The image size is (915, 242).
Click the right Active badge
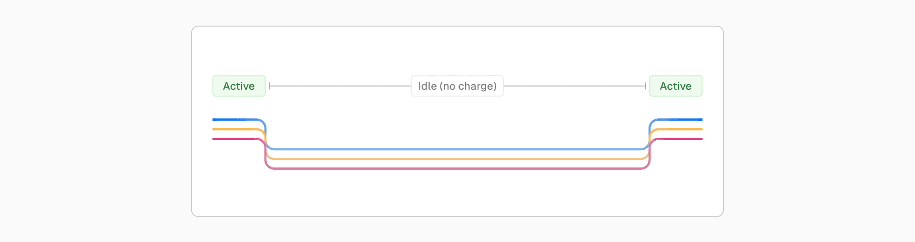(x=675, y=86)
